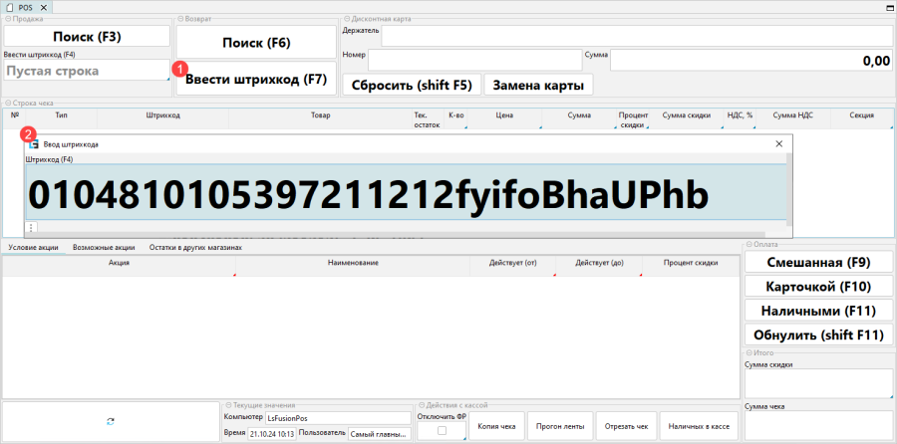Collapse the Оплата section
This screenshot has width=897, height=444.
tap(747, 245)
